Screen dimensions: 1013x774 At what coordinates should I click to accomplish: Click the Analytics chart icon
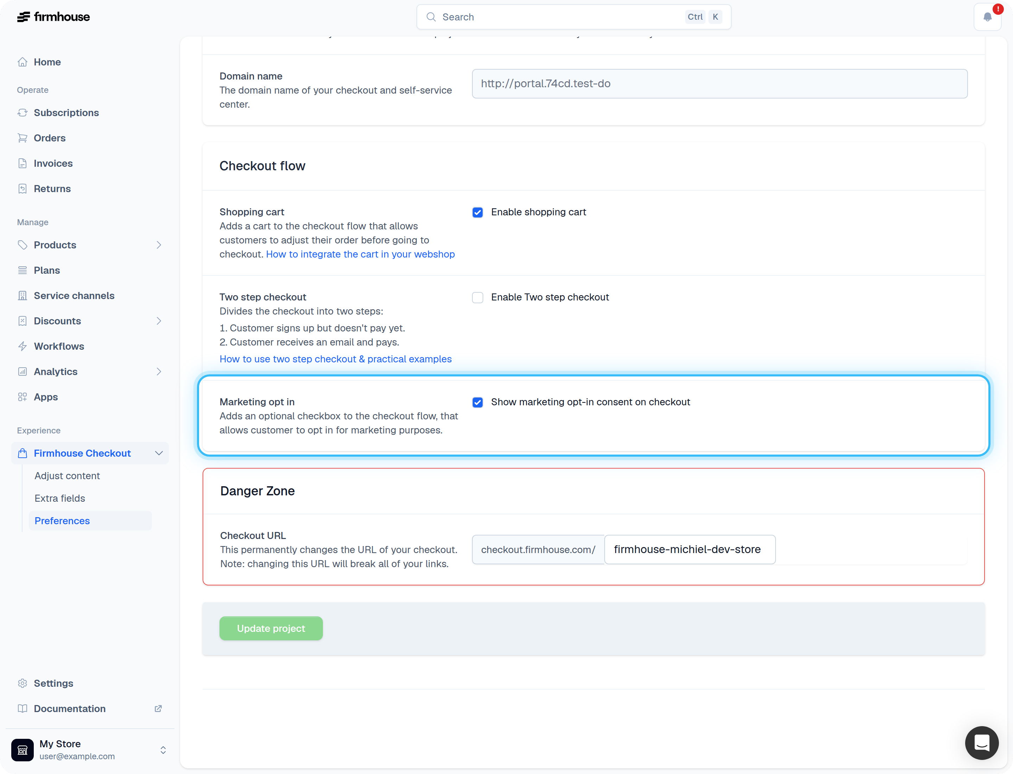23,371
